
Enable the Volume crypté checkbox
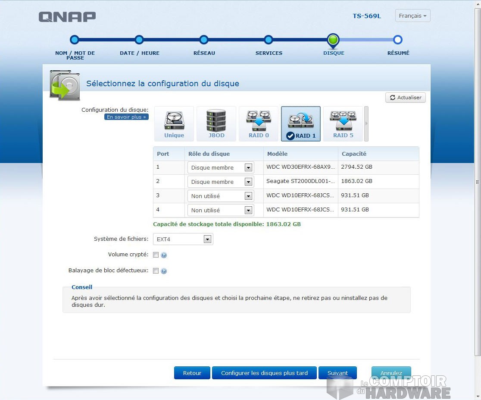click(x=156, y=255)
